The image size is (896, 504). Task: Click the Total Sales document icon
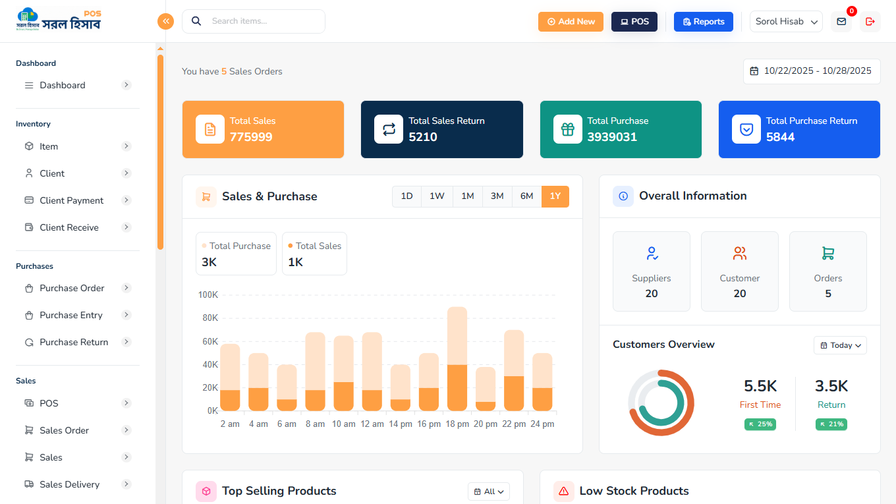(210, 129)
